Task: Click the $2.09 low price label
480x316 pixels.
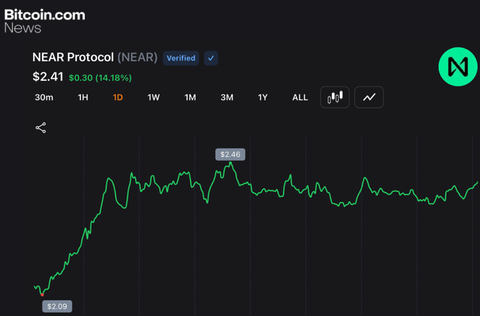Action: [x=57, y=306]
